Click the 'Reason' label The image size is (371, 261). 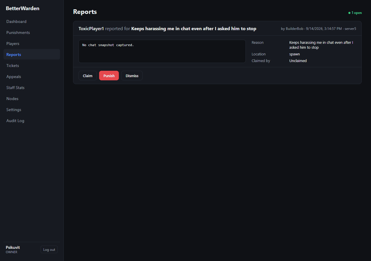click(x=258, y=43)
